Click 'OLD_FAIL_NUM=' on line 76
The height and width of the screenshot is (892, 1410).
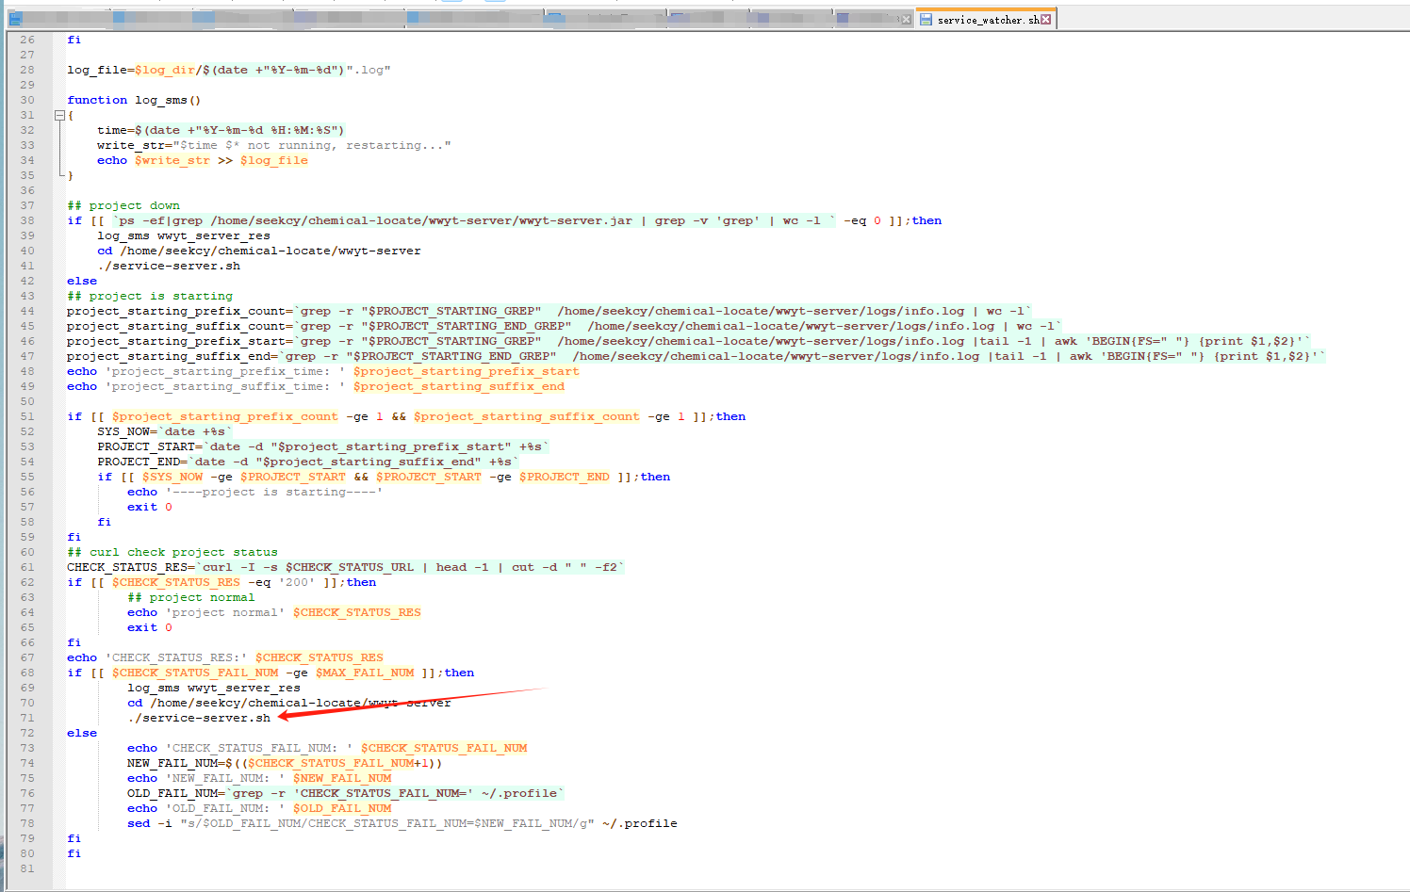176,793
